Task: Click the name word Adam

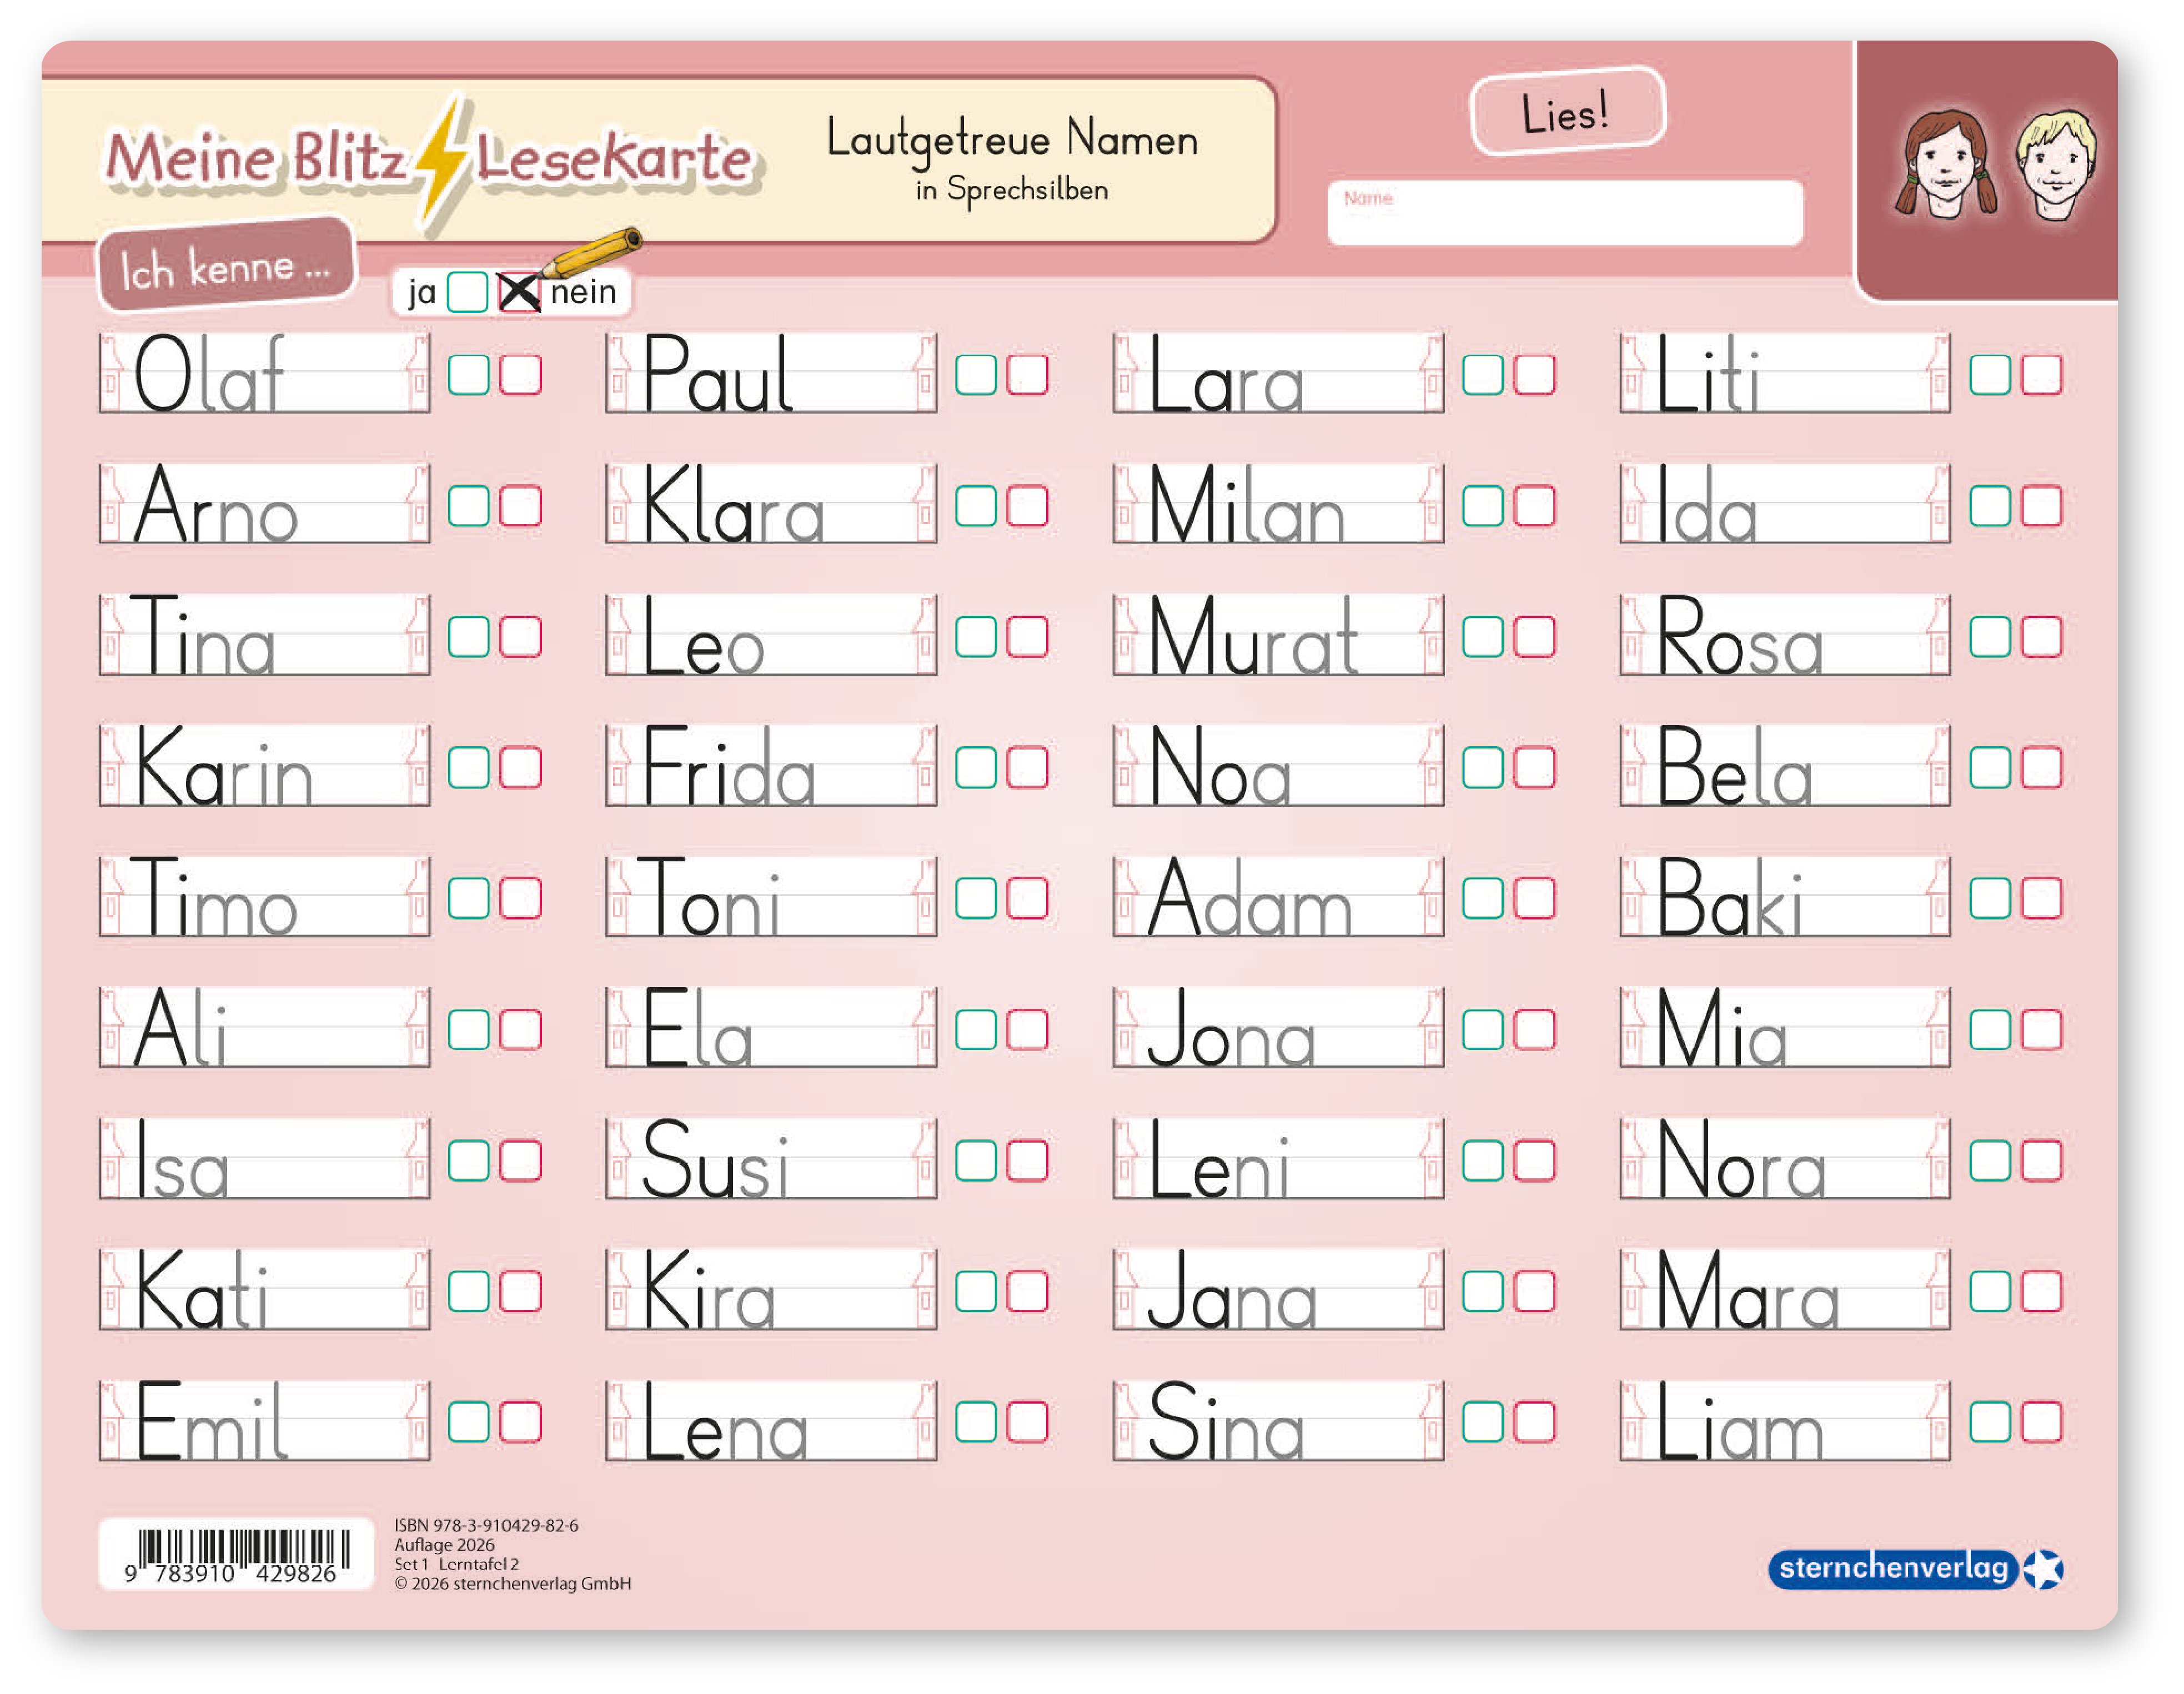Action: 1249,899
